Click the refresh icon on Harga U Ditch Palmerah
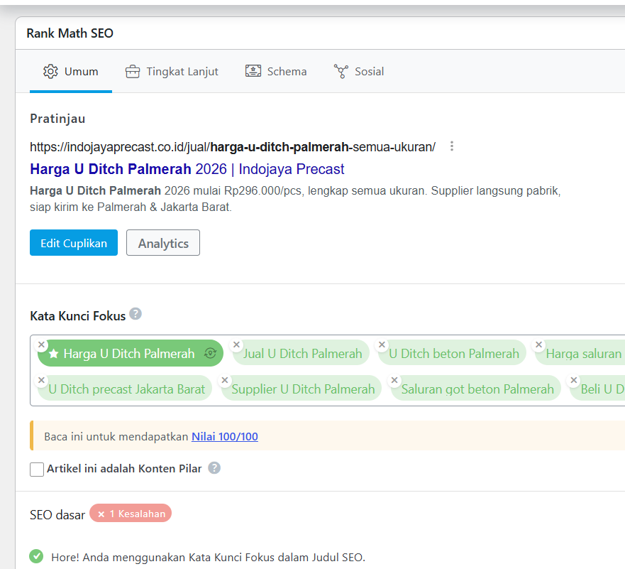625x569 pixels. 210,353
